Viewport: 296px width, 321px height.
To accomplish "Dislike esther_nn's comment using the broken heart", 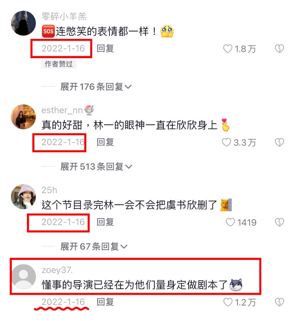I will point(279,142).
